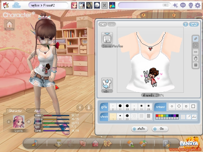
Task: Select the horizontal lines pattern pen
Action: point(148,117)
